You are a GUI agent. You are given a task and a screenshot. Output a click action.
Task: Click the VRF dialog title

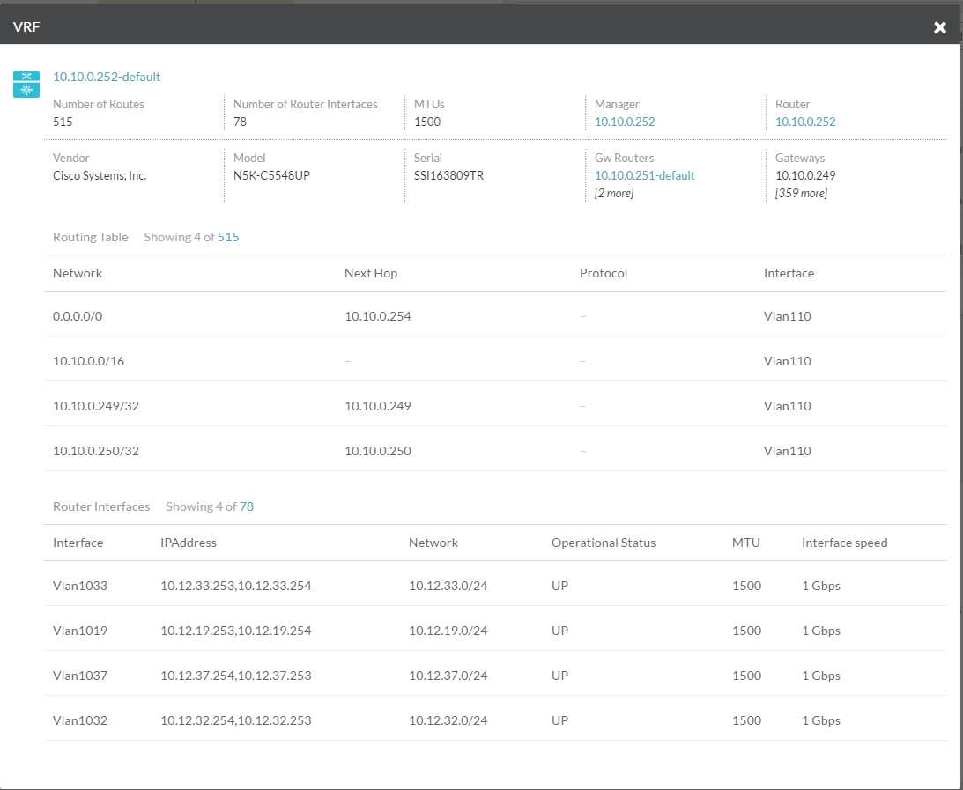pos(26,27)
